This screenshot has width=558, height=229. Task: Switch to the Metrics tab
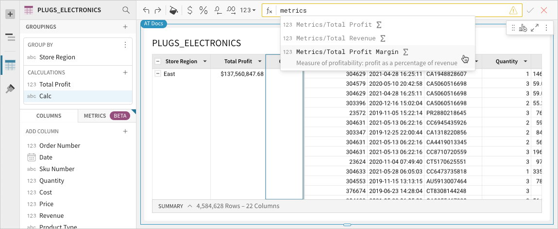(x=95, y=116)
